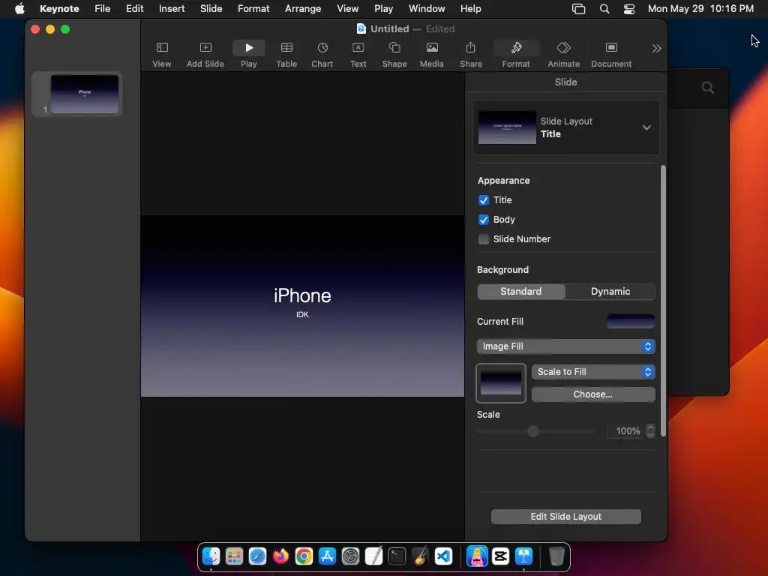768x576 pixels.
Task: Click the Scale slider handle
Action: tap(533, 431)
